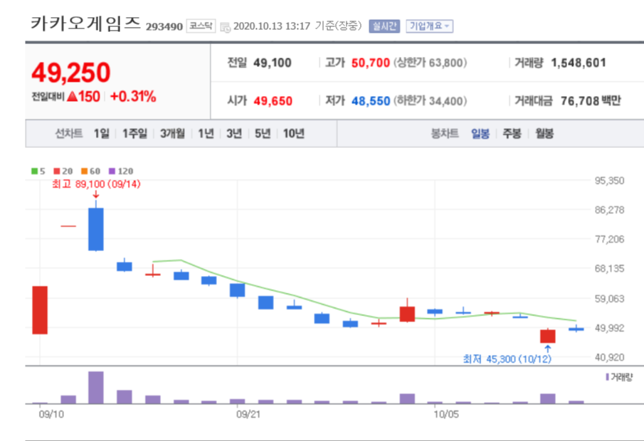Switch to 일봉 daily candle chart
The height and width of the screenshot is (441, 644).
pos(480,134)
